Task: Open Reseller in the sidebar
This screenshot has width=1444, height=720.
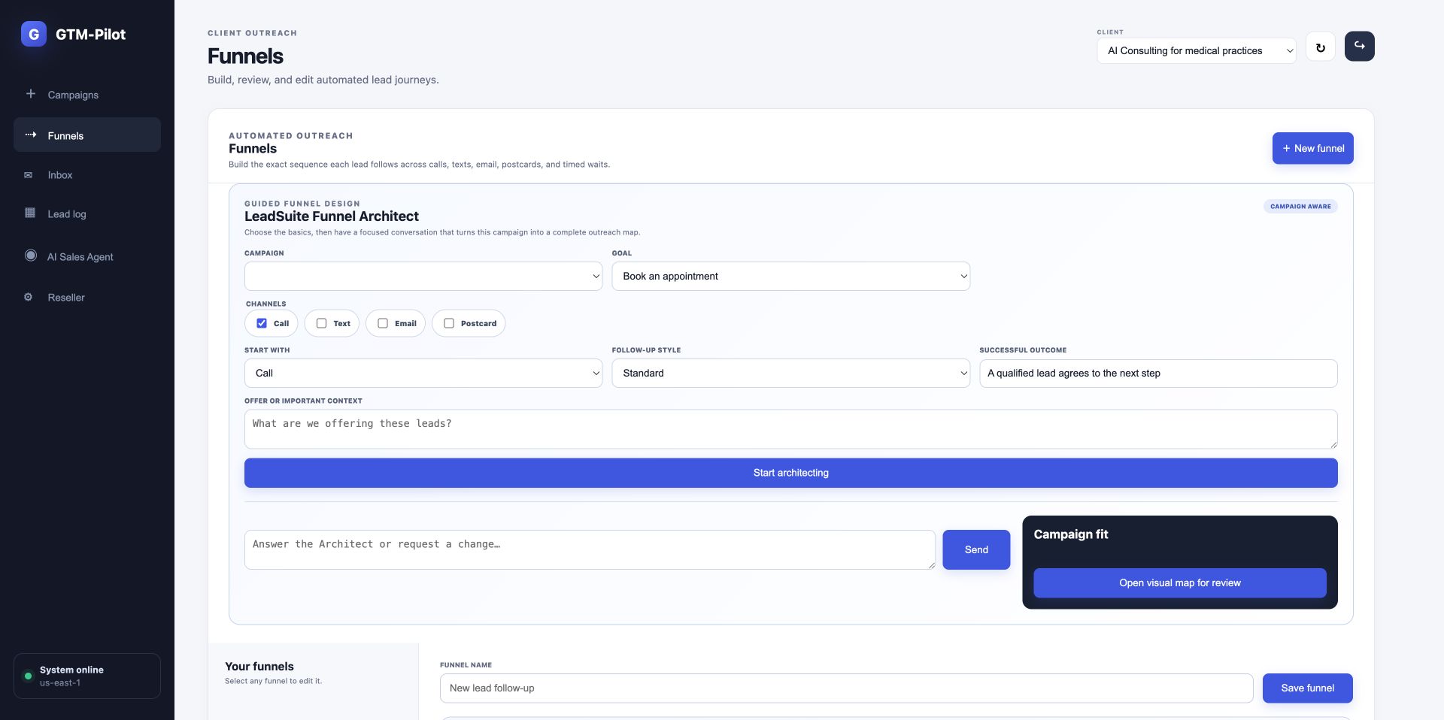Action: pos(87,298)
